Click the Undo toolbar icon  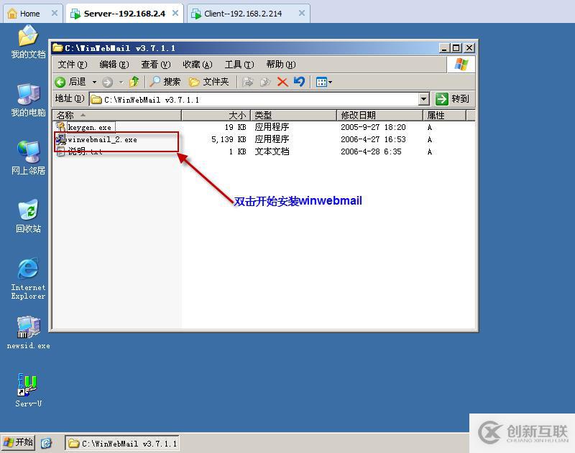click(300, 81)
